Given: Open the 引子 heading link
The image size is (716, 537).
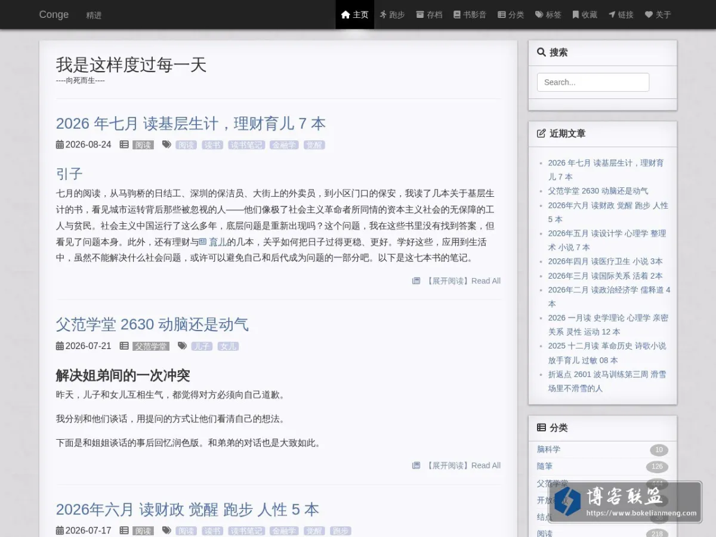Looking at the screenshot, I should pyautogui.click(x=69, y=174).
